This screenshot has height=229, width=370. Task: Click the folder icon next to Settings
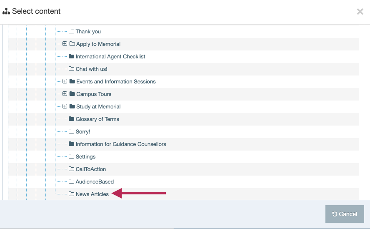[x=71, y=156]
